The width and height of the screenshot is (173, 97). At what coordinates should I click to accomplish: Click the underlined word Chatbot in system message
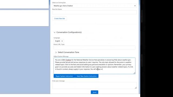pos(68,60)
